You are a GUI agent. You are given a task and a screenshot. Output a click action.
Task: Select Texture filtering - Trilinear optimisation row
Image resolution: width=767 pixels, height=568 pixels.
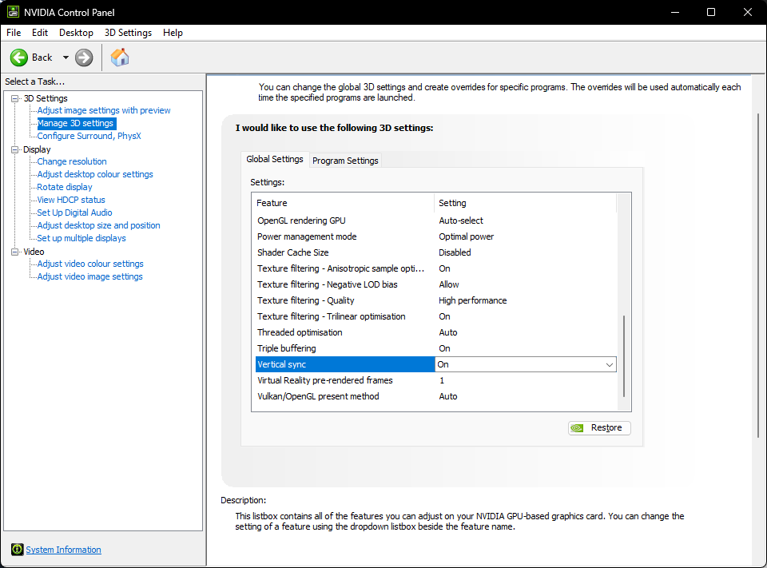435,316
